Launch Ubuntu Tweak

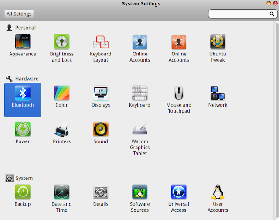(218, 48)
